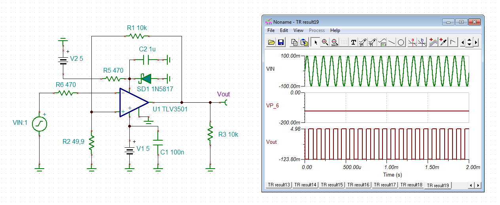The height and width of the screenshot is (205, 500).
Task: Switch to TR result14 tab
Action: click(305, 185)
